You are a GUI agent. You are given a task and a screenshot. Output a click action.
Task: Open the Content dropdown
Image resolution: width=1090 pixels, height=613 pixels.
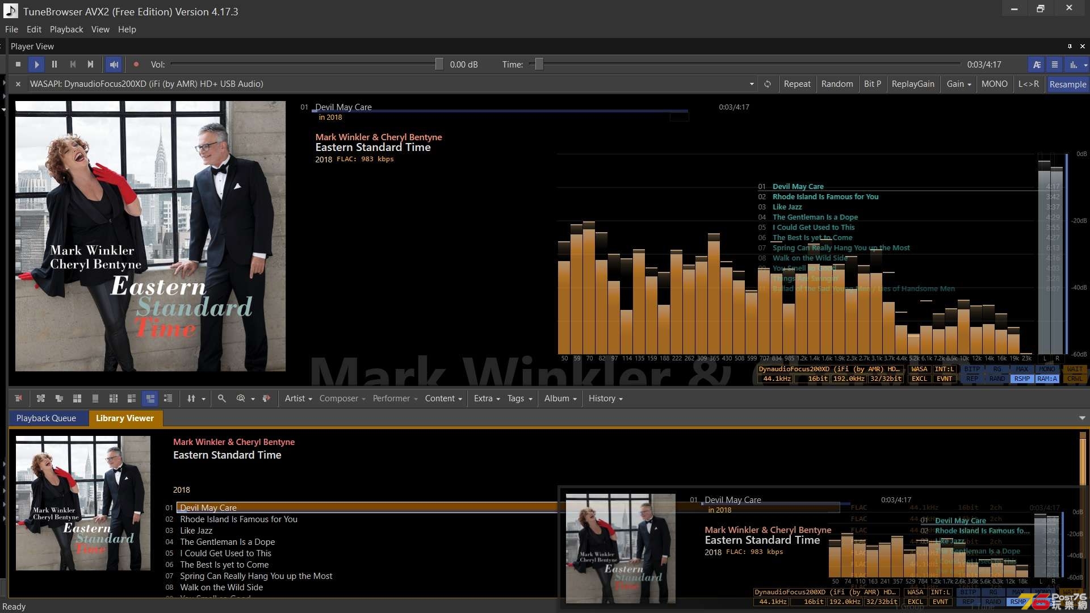pos(443,398)
